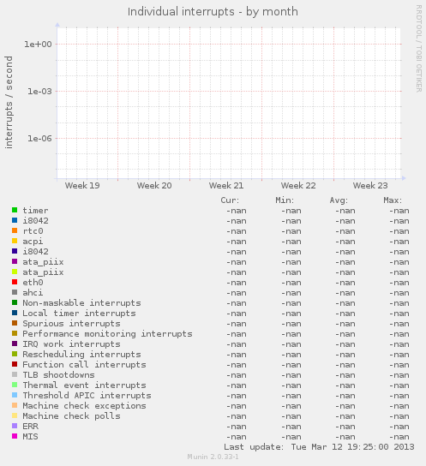
Task: Click the Machine check polls entry
Action: (x=71, y=415)
